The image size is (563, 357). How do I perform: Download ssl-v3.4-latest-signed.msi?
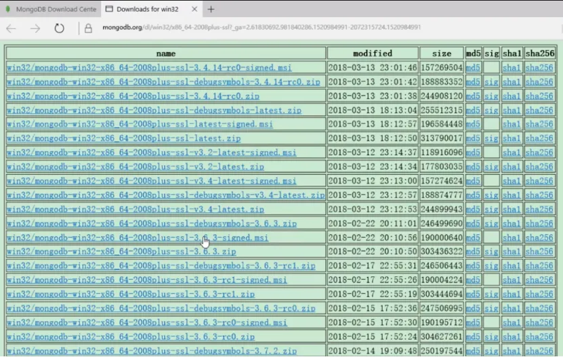[151, 181]
